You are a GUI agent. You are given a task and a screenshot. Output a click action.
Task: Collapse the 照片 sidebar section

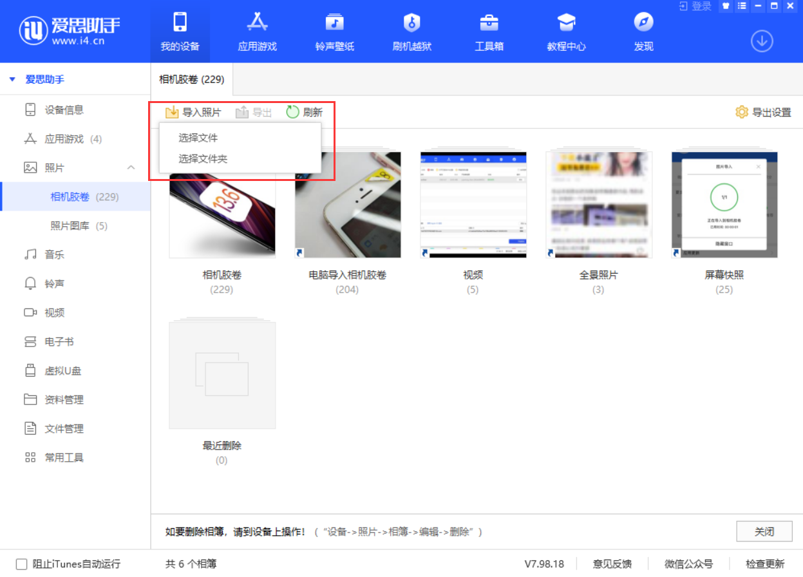(x=131, y=167)
